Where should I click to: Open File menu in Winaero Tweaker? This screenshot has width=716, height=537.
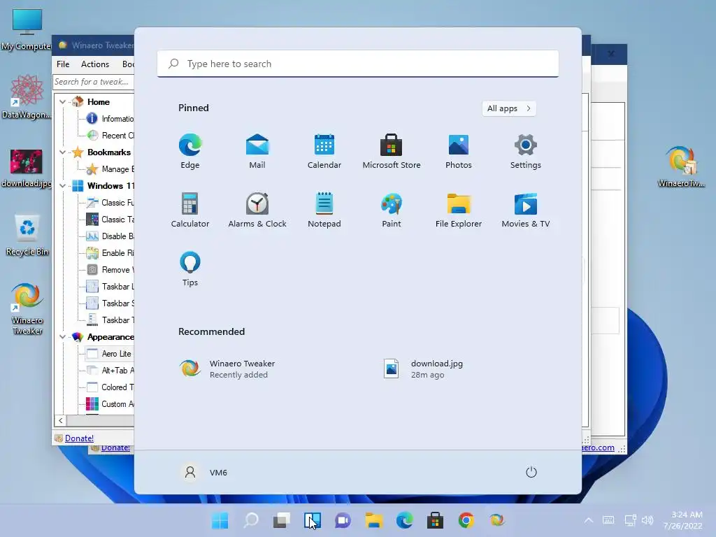click(x=63, y=64)
